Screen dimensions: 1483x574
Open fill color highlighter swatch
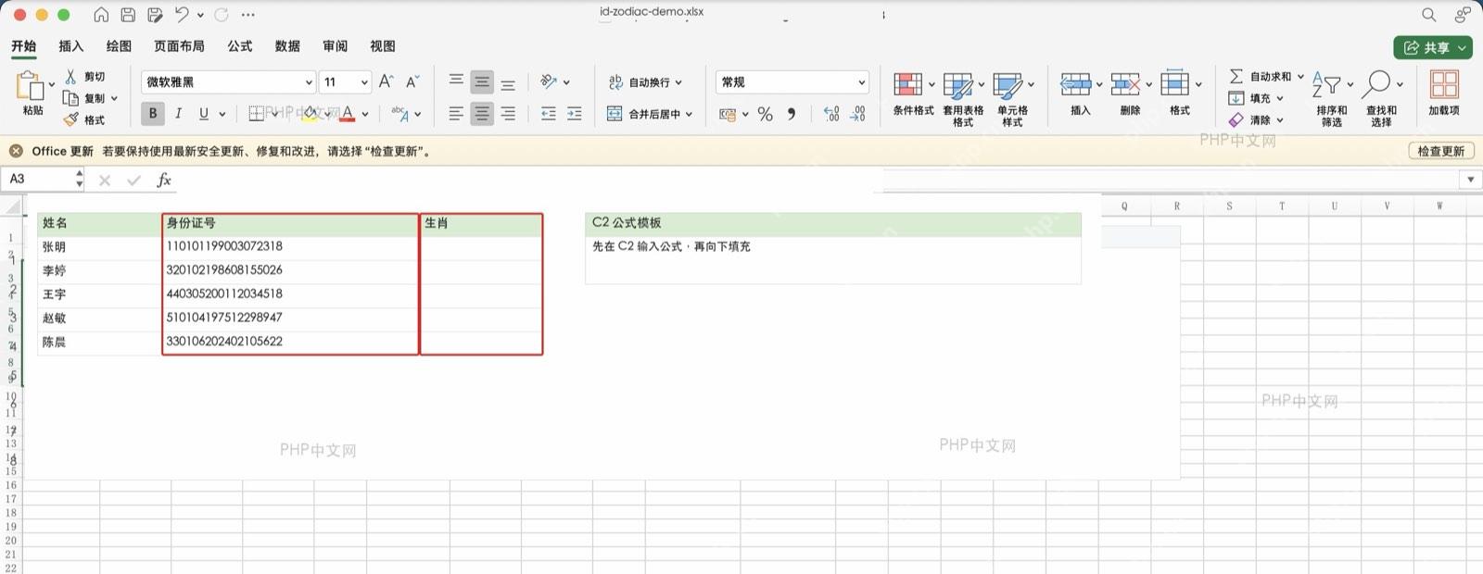click(x=310, y=114)
